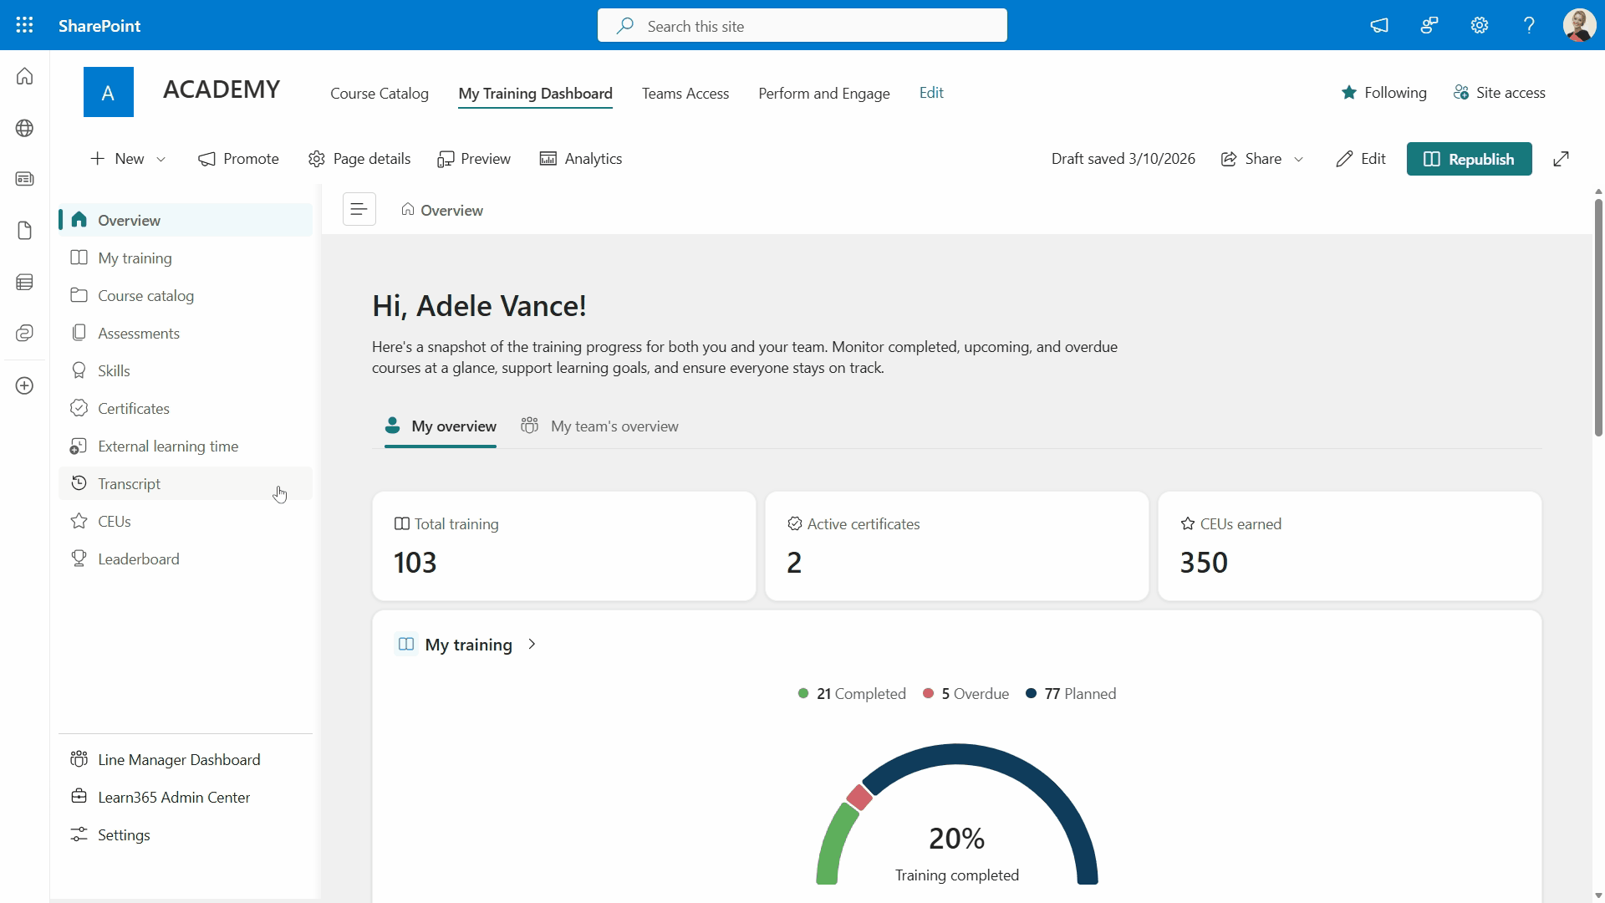Open Leaderboard in the sidebar

(x=186, y=559)
